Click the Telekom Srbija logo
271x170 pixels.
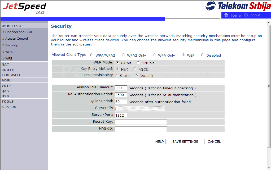[x=238, y=6]
